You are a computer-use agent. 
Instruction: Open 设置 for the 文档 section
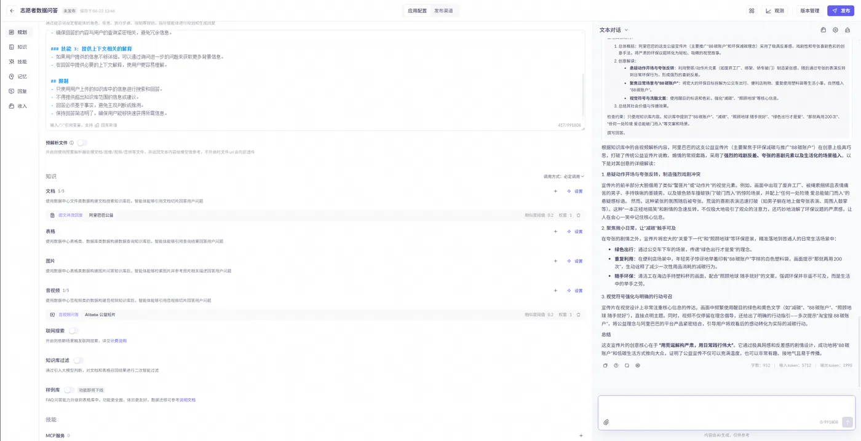(575, 191)
